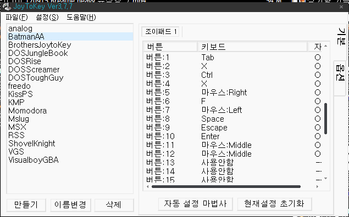The height and width of the screenshot is (217, 349).
Task: Click the 현재설정 초기화 button
Action: click(274, 204)
